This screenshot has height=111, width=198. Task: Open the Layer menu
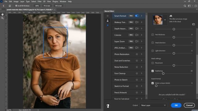pos(22,2)
